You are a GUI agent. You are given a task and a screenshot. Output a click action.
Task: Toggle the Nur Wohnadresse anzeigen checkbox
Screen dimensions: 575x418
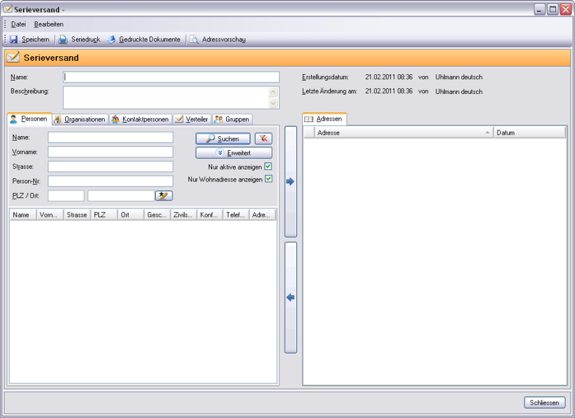tap(268, 179)
